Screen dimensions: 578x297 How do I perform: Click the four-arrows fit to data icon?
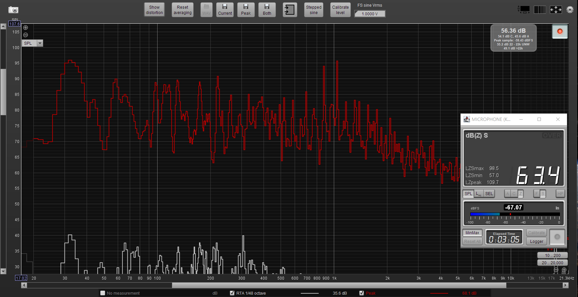click(556, 10)
